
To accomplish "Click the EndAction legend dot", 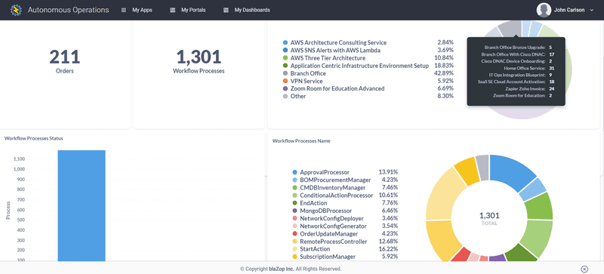I will click(x=294, y=203).
